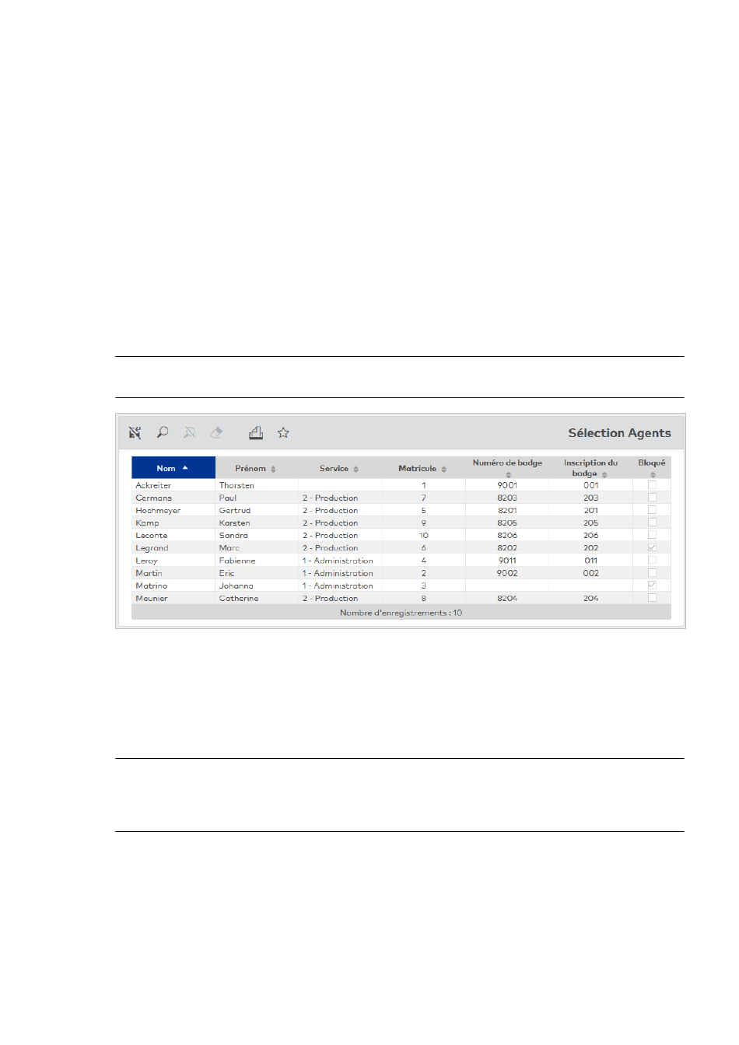Open the Ackreiter agent record
739x1045 pixels.
tap(153, 485)
